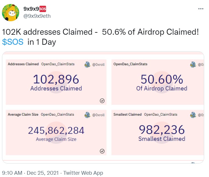
Task: Select the 245,862,284 Average Claim Size value
Action: [x=56, y=131]
